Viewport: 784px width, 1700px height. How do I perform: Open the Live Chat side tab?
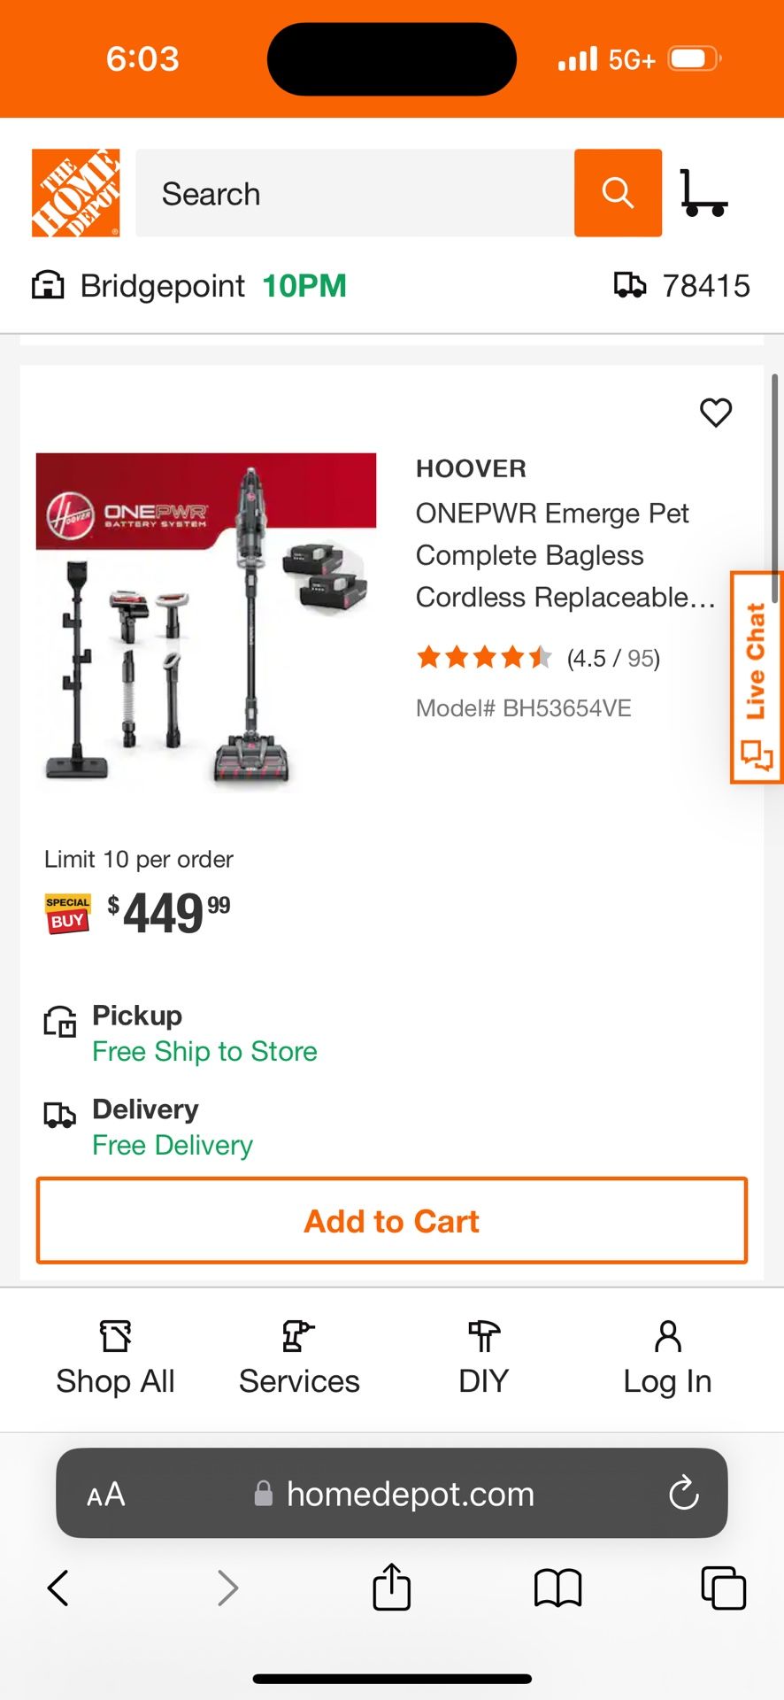point(756,677)
